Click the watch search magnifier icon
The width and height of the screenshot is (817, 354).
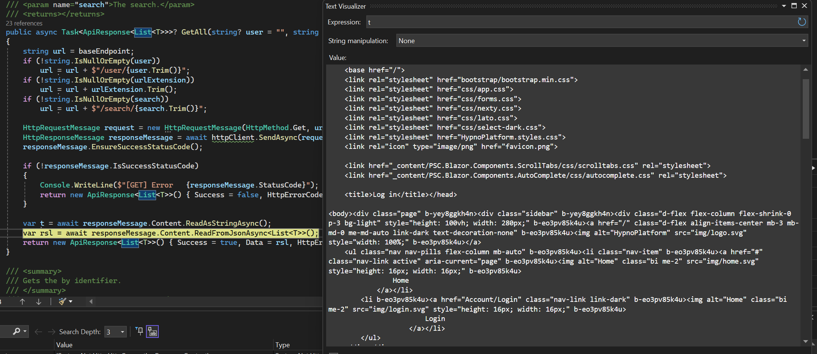tap(16, 331)
